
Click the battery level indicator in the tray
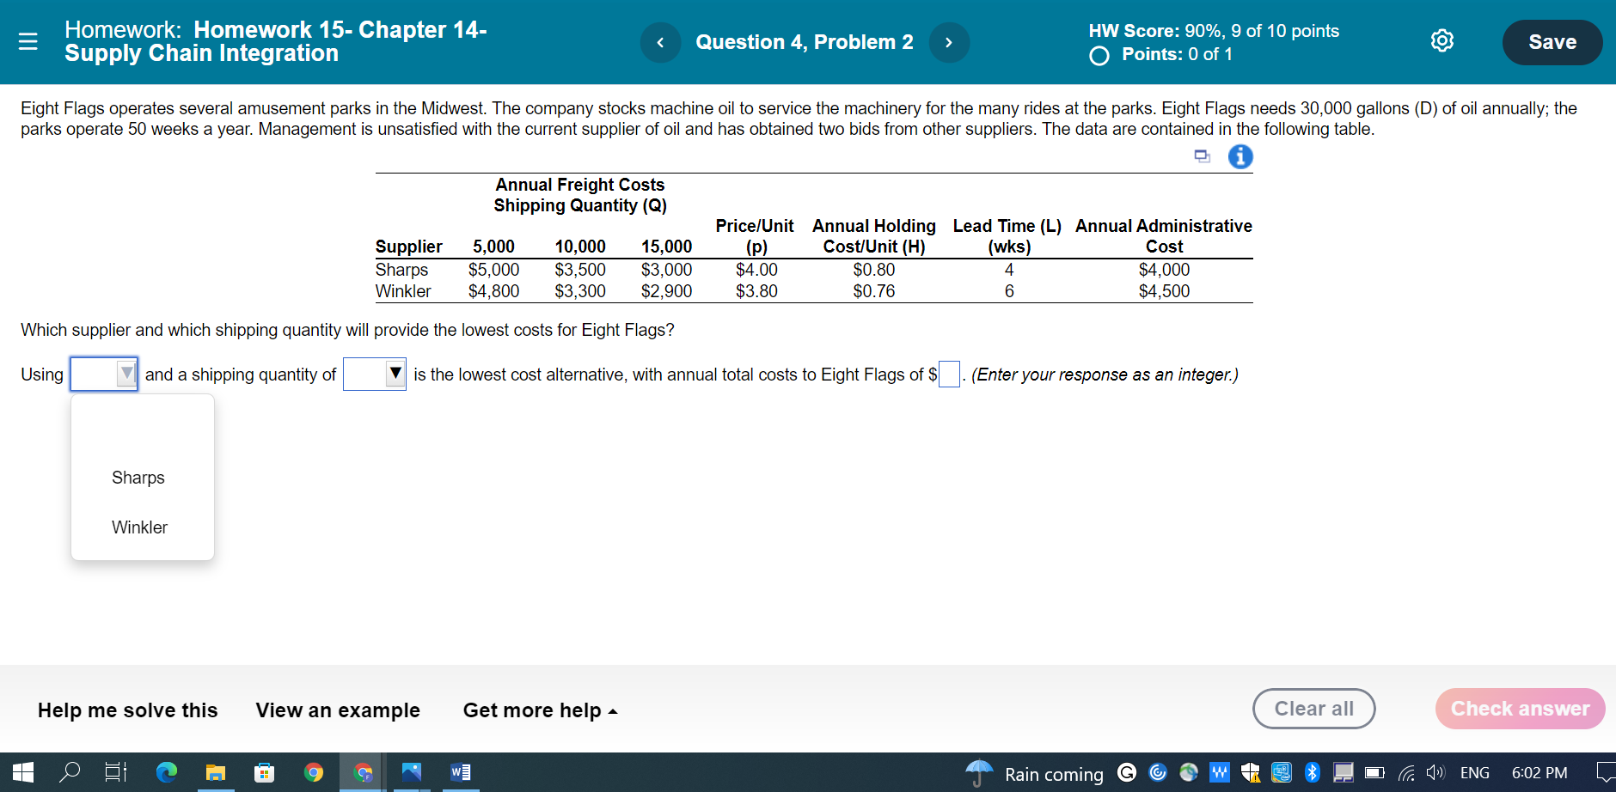coord(1375,772)
